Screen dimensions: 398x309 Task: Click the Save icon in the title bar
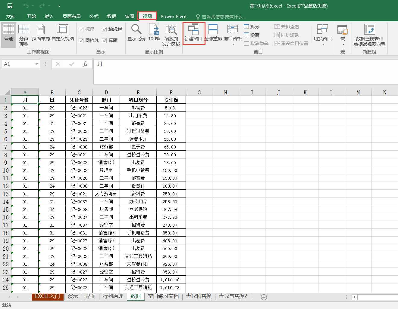click(x=10, y=6)
